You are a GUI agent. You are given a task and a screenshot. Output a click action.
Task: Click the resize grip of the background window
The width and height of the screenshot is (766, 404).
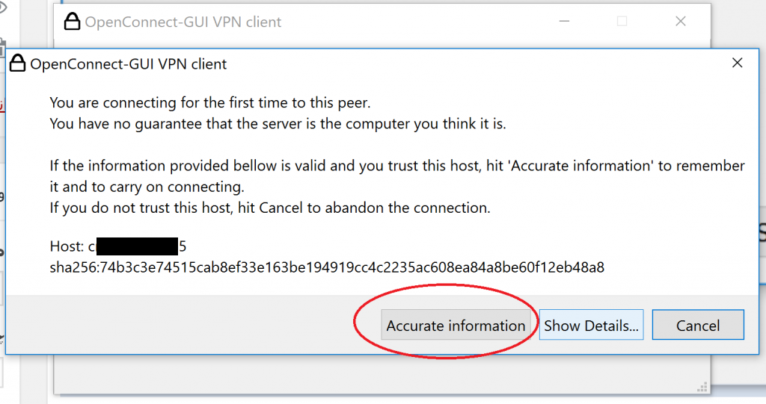point(701,387)
